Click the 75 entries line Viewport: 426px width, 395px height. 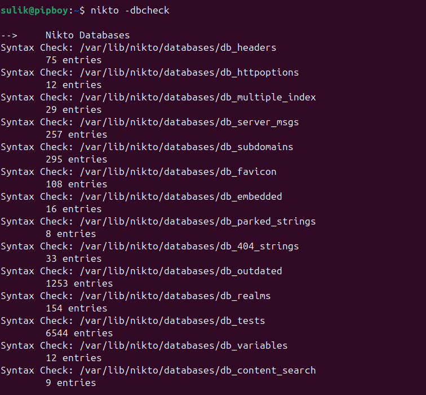click(74, 60)
